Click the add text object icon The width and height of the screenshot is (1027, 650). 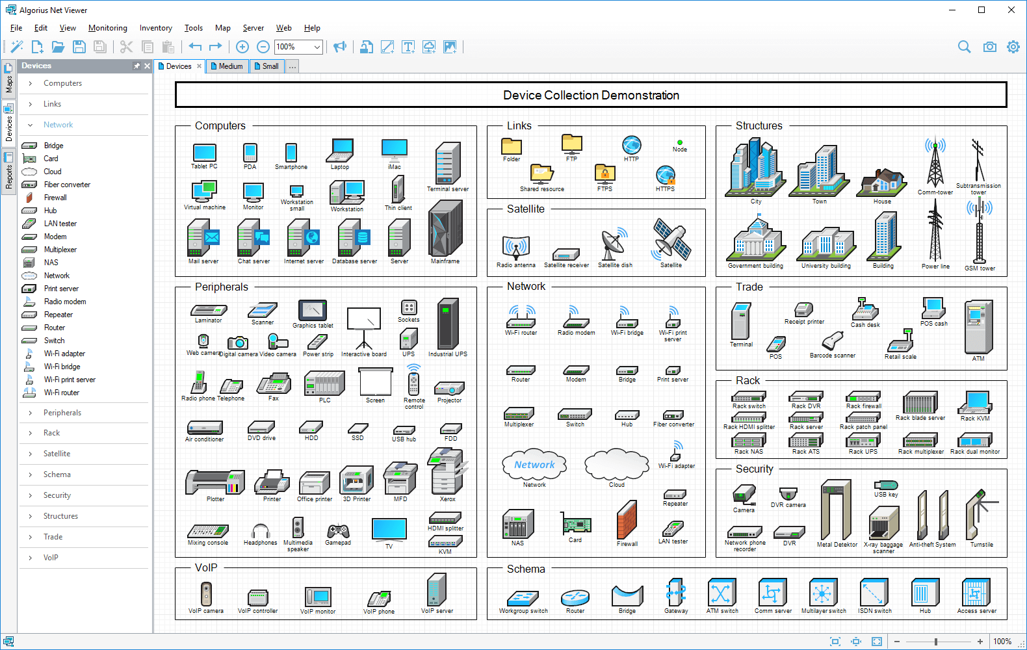(408, 47)
